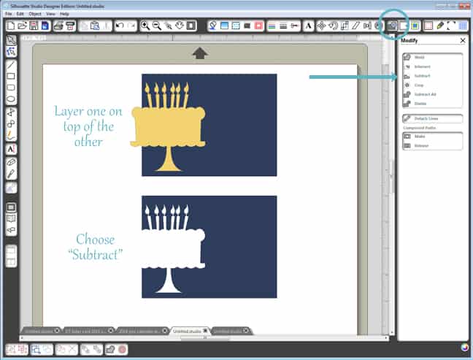Save the document with floppy disk icon
Viewport: 473px width, 360px height.
[34, 26]
